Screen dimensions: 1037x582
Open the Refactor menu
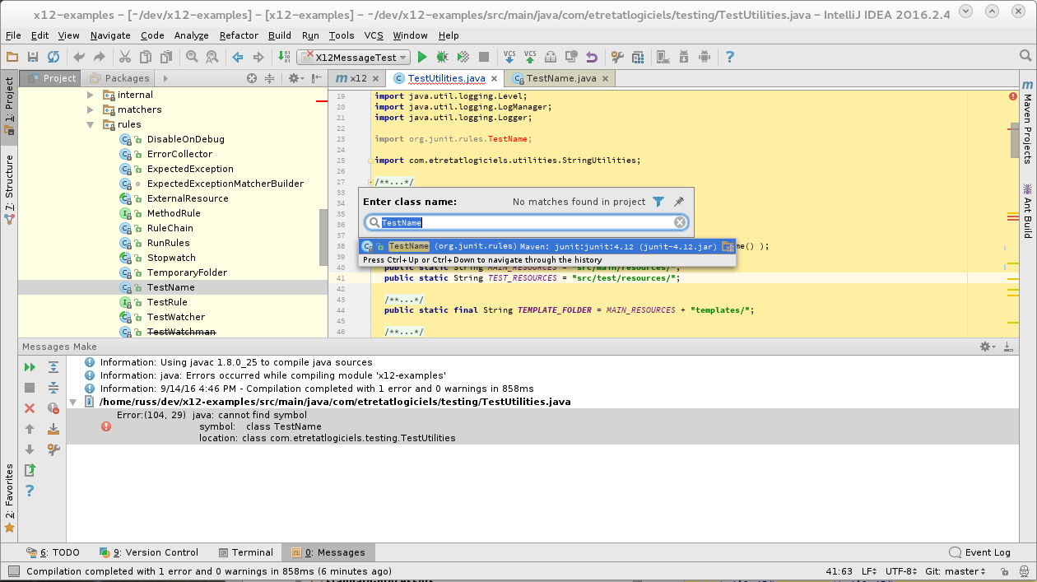239,35
